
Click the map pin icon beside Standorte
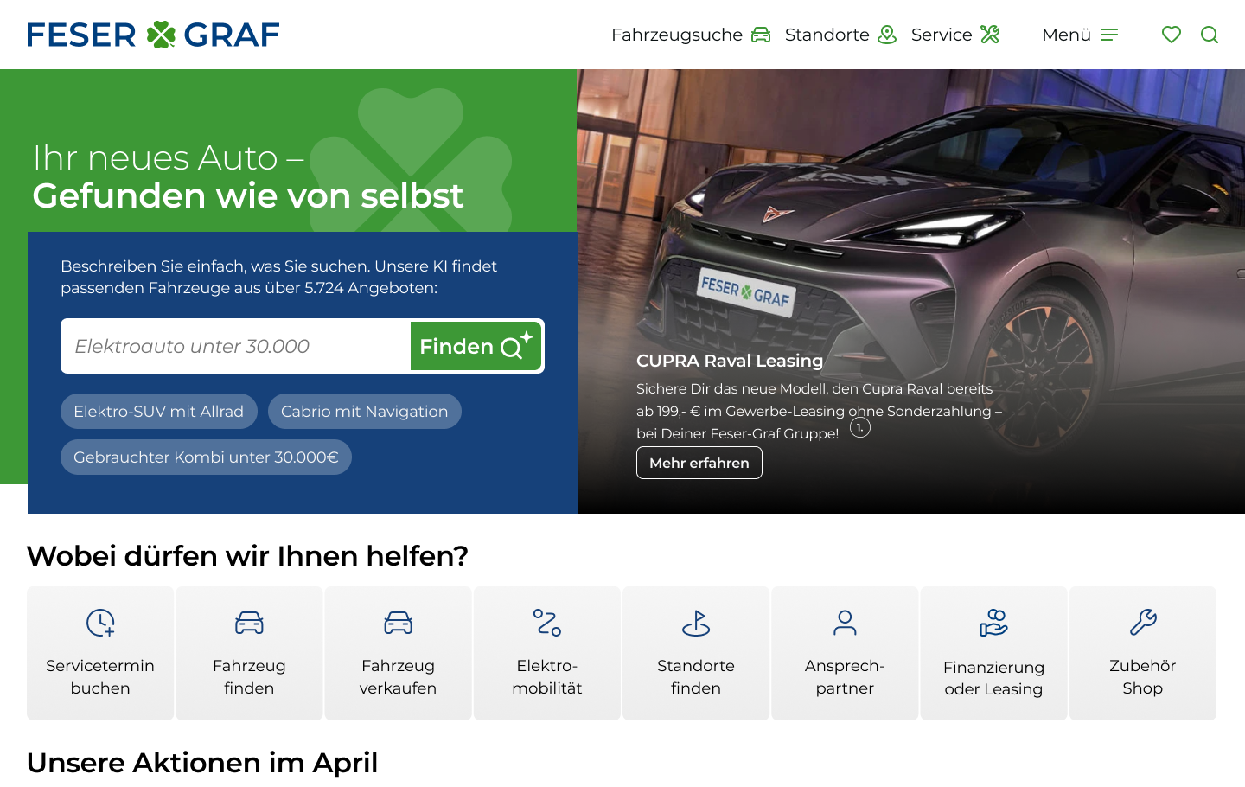click(887, 35)
